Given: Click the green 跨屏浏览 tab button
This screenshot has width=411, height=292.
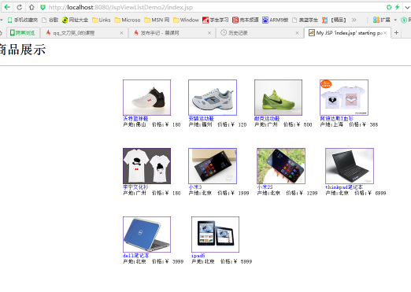Looking at the screenshot, I should 23,33.
